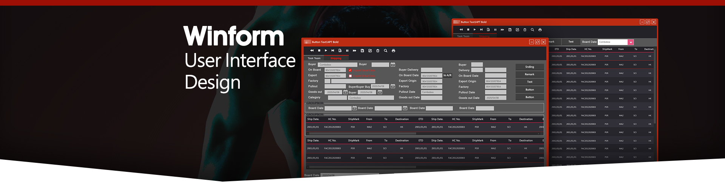
Task: Open the Pullout Date combobox
Action: (x=432, y=92)
